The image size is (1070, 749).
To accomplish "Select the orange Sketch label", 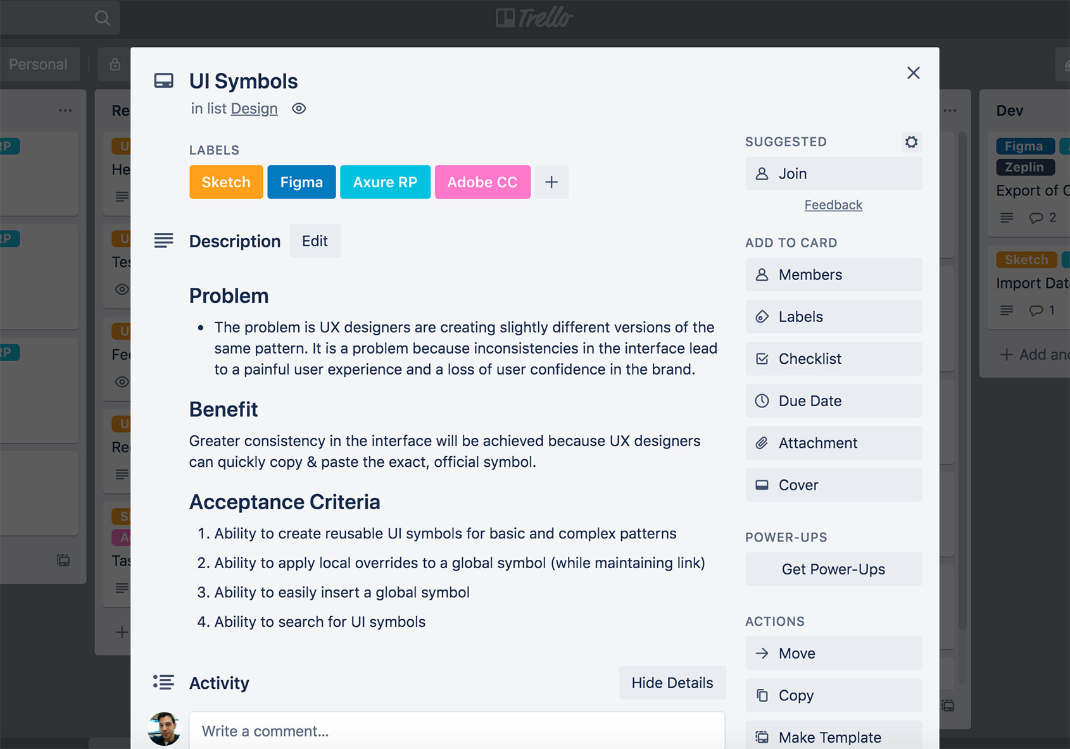I will [226, 182].
